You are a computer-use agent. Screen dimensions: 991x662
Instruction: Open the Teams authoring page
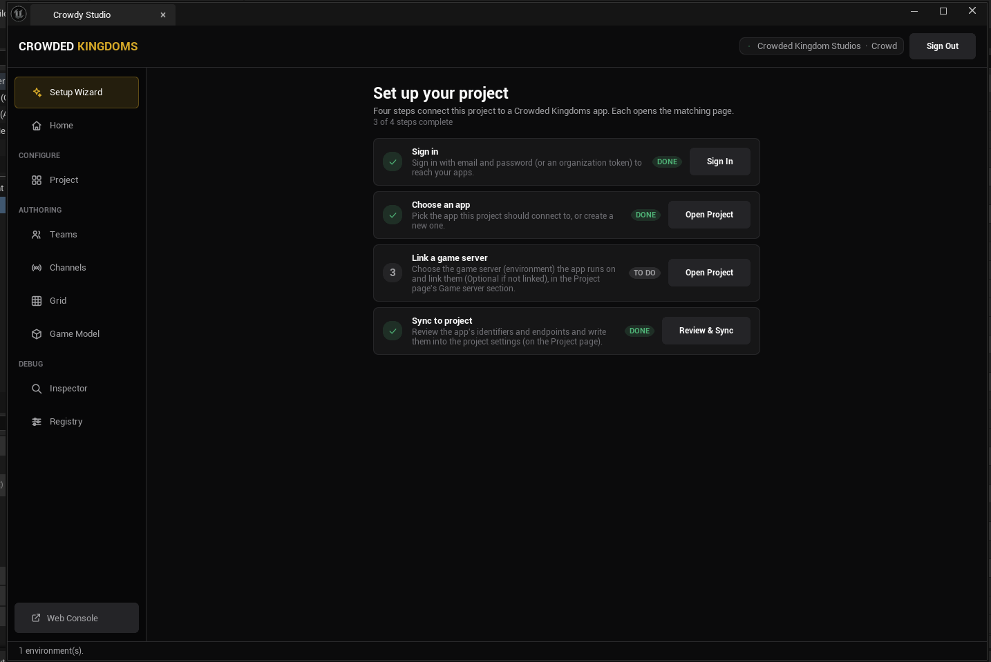[77, 235]
